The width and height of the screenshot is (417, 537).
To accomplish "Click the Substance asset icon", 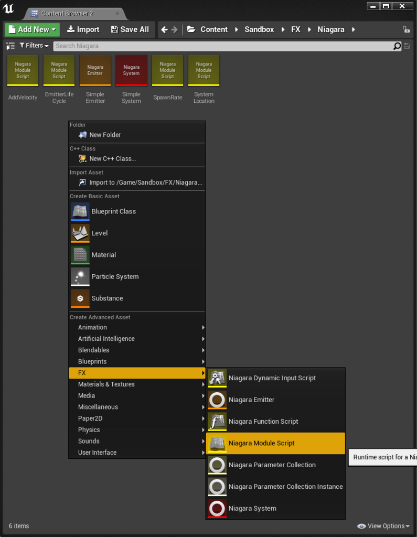I will (80, 298).
